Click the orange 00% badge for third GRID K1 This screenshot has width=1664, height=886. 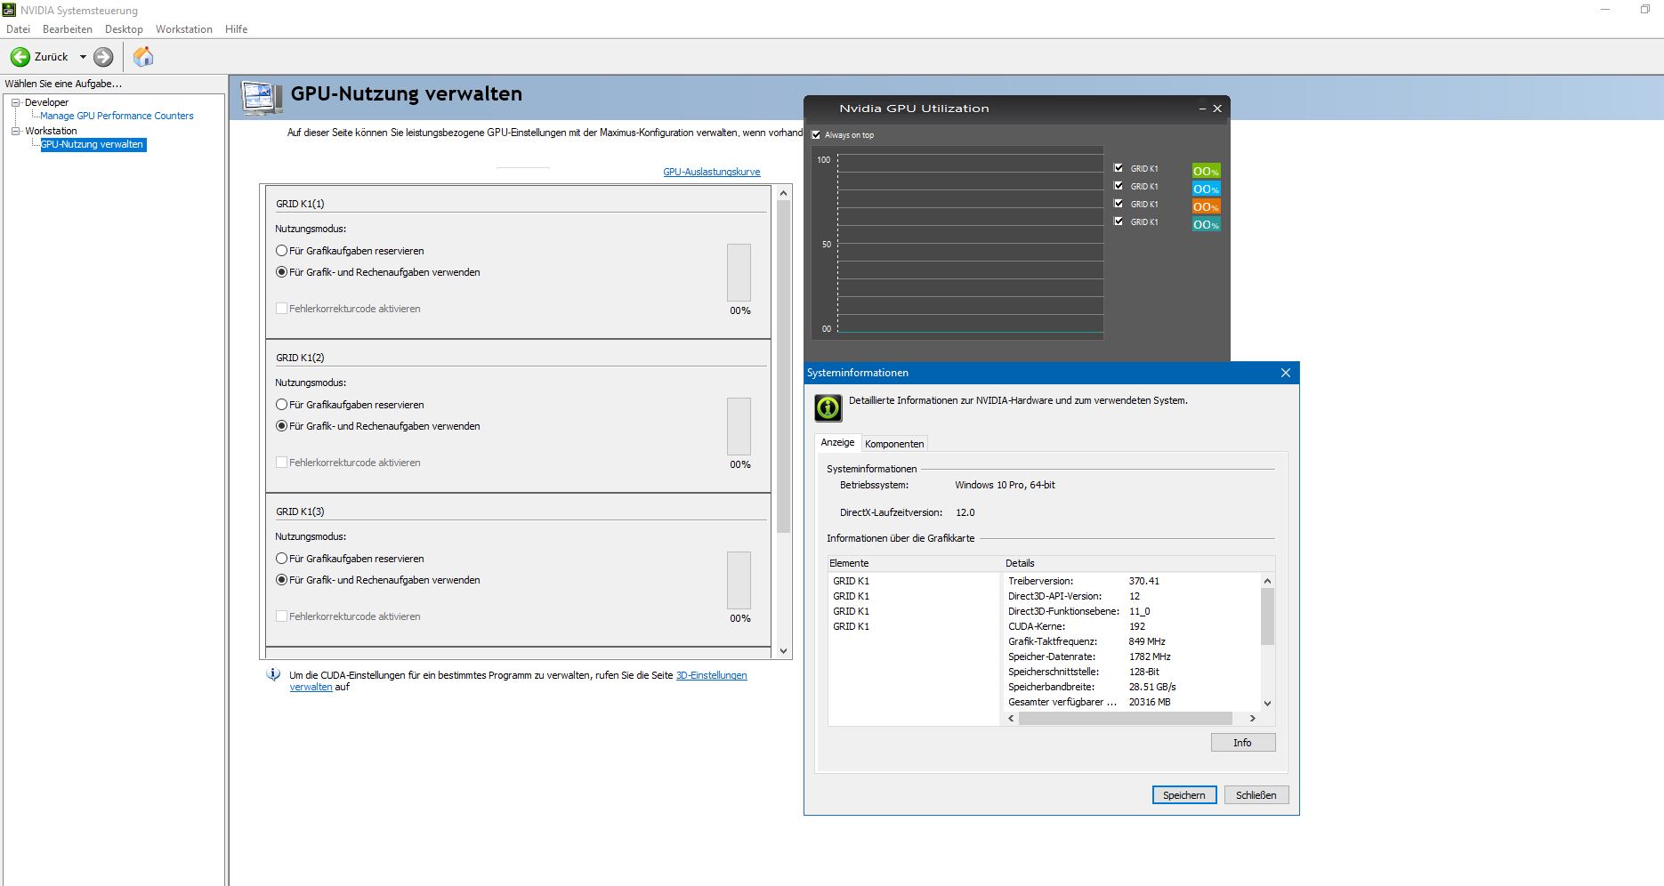click(x=1205, y=206)
